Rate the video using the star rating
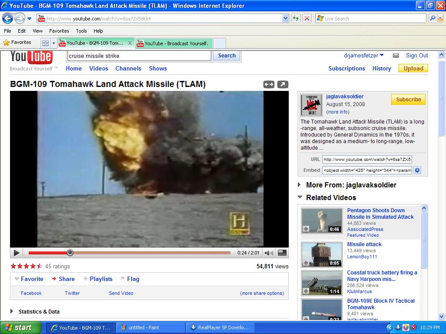Viewport: 446px width, 334px height. 26,266
